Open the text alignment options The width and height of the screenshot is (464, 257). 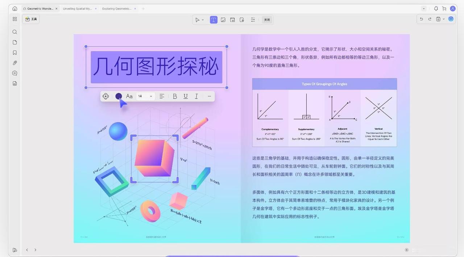[162, 96]
